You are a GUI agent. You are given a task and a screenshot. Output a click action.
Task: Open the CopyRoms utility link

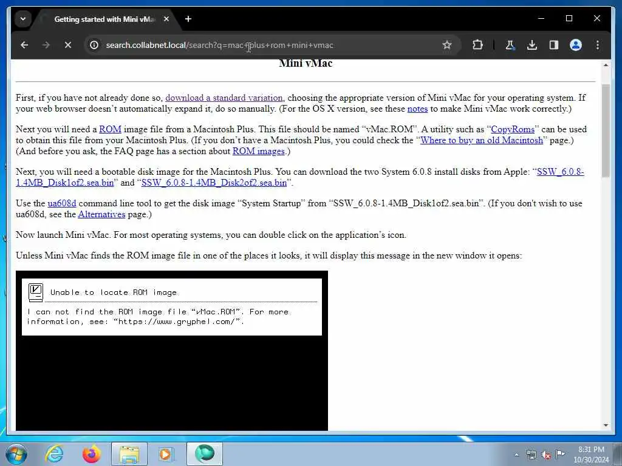coord(513,130)
